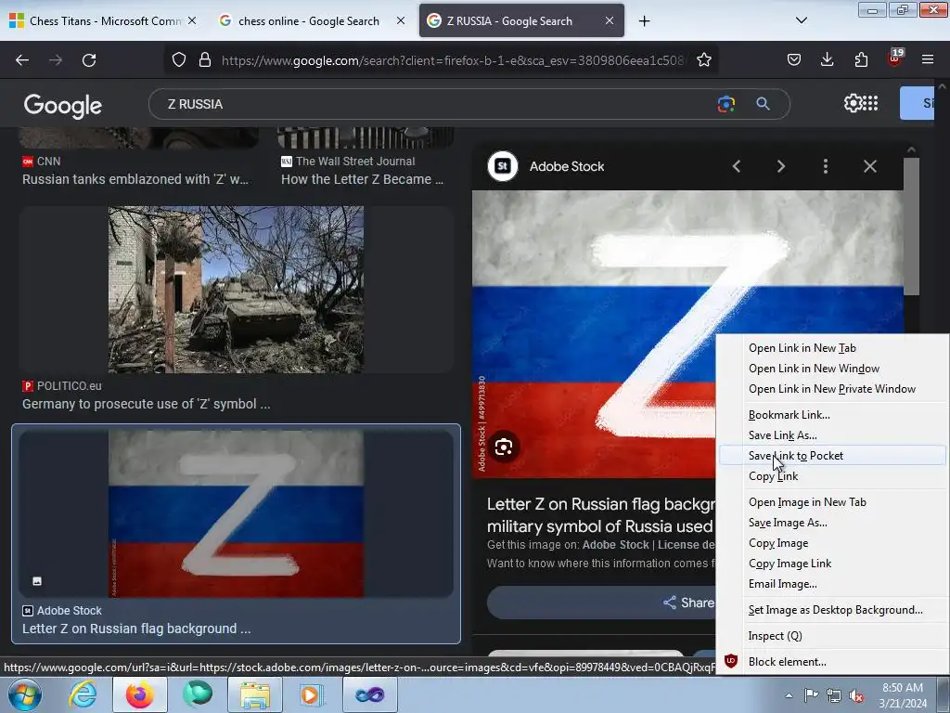Show hidden tray icons arrow

[789, 695]
